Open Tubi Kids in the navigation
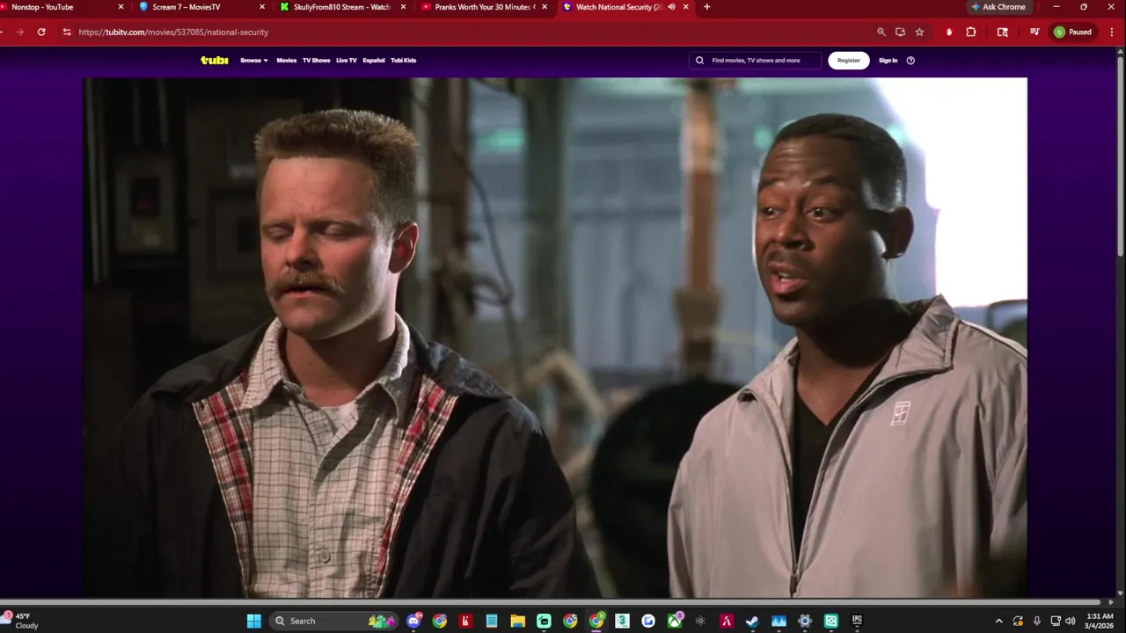 pos(404,61)
